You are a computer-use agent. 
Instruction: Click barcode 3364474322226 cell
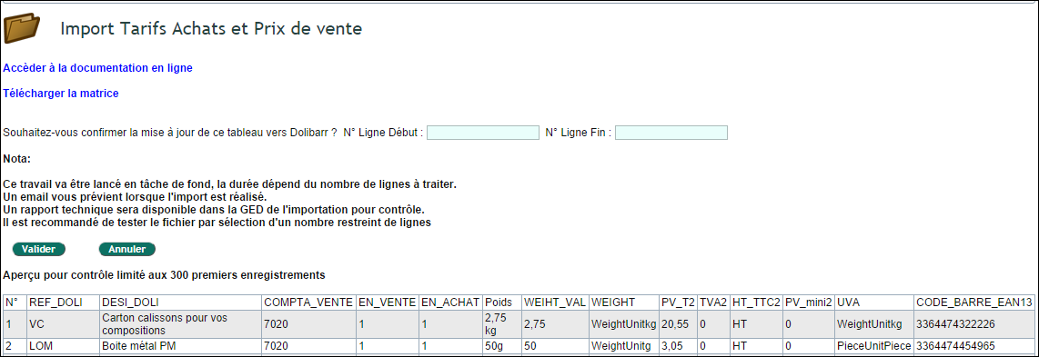(973, 324)
